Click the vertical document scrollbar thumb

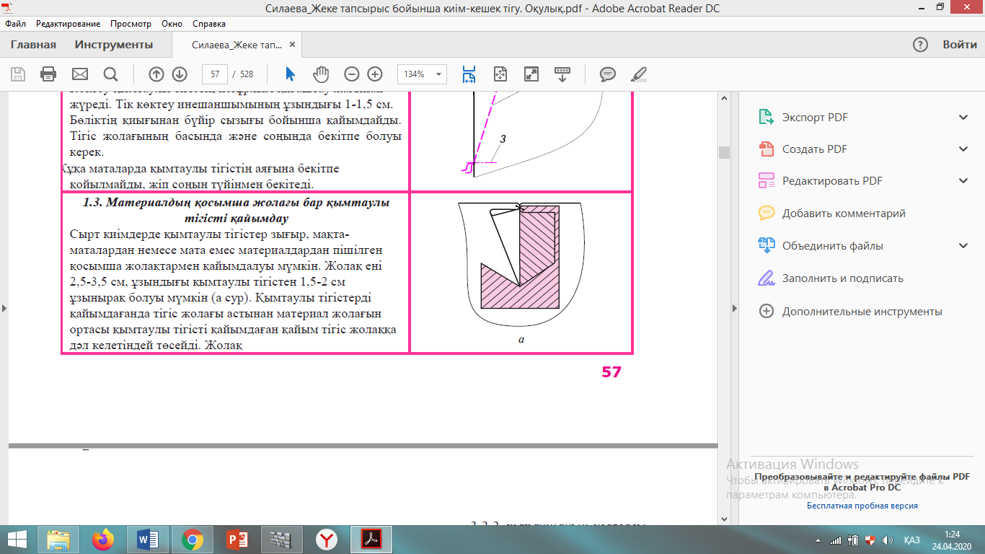coord(723,151)
